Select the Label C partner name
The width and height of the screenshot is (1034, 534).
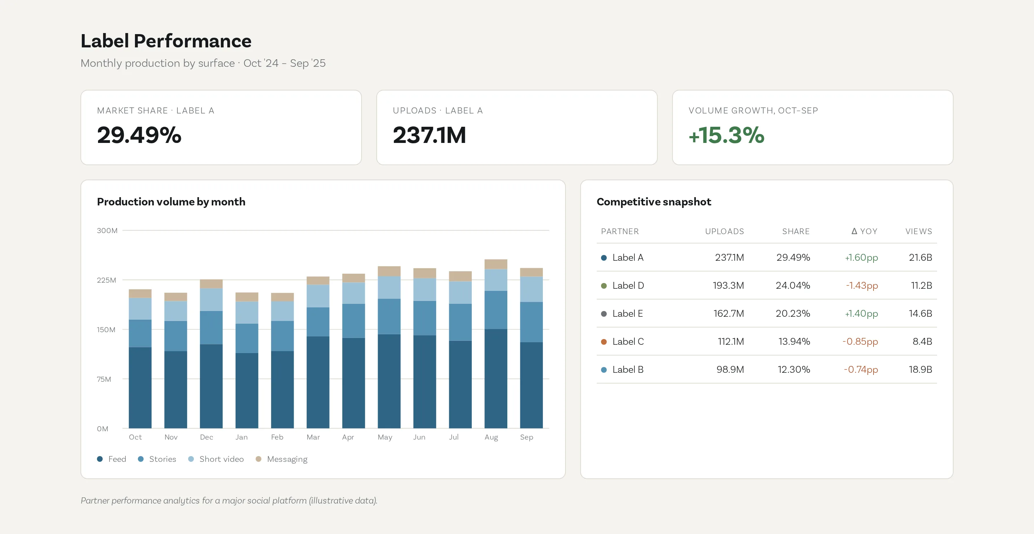(628, 342)
